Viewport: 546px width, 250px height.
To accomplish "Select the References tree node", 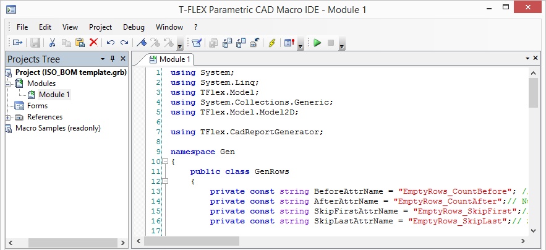I will click(x=45, y=117).
